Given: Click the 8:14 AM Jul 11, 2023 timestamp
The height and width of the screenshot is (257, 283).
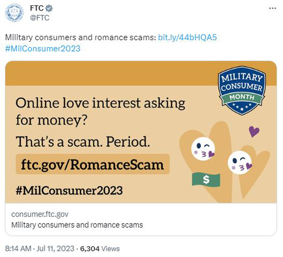Looking at the screenshot, I should [40, 249].
